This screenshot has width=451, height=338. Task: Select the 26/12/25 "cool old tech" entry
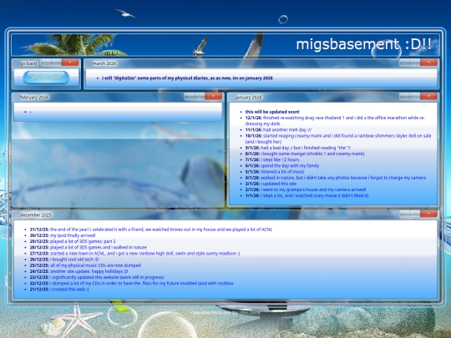[x=64, y=260]
